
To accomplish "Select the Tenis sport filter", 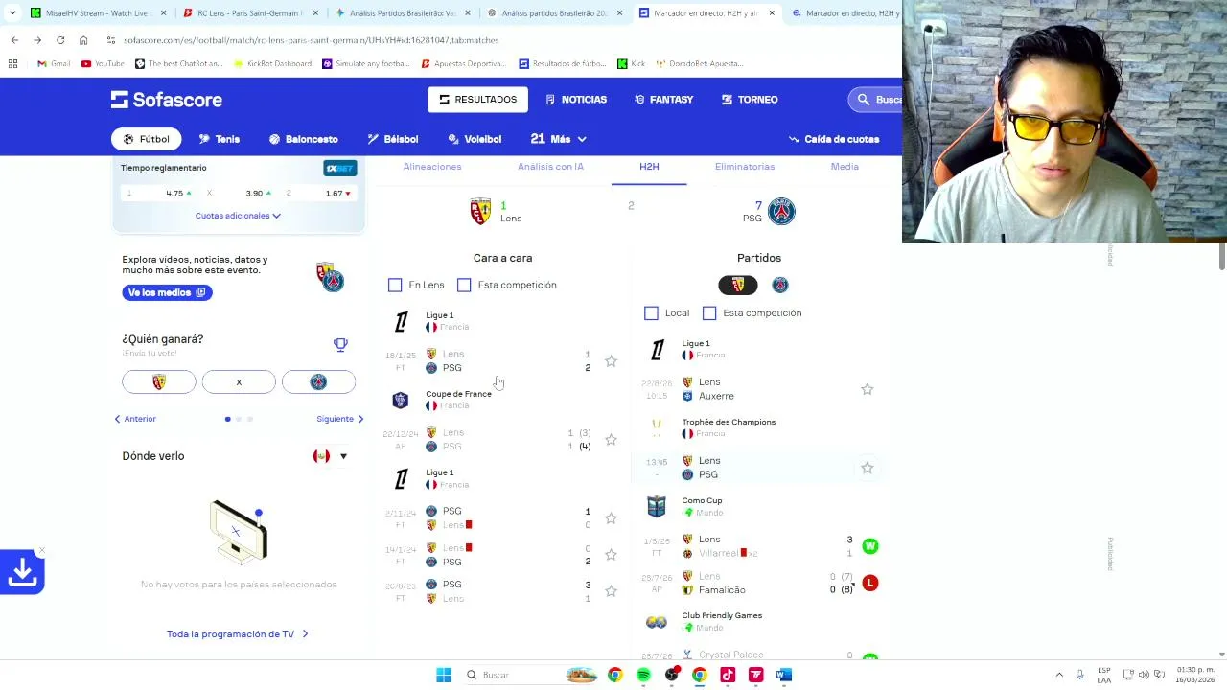I will [x=219, y=139].
